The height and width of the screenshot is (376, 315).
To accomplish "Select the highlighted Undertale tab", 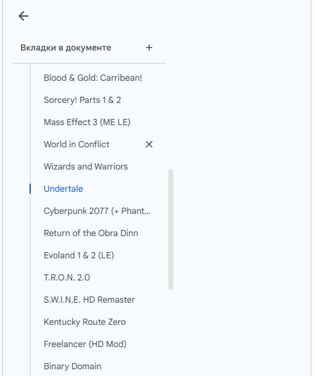I will point(63,189).
